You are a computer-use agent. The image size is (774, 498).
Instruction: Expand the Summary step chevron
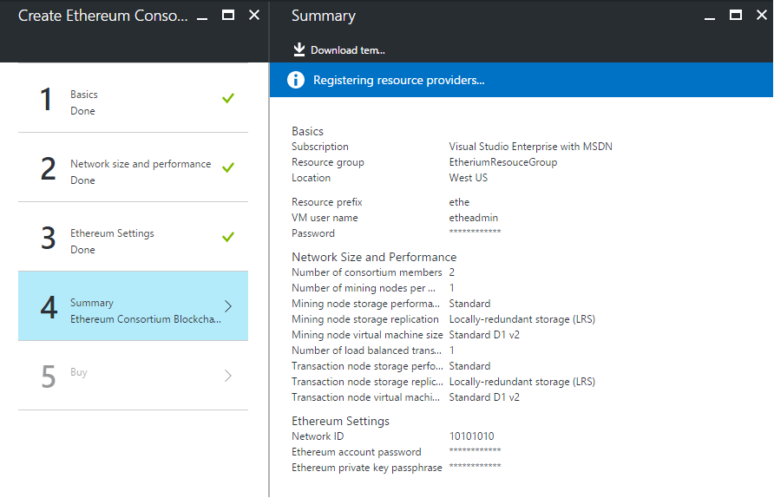tap(228, 306)
